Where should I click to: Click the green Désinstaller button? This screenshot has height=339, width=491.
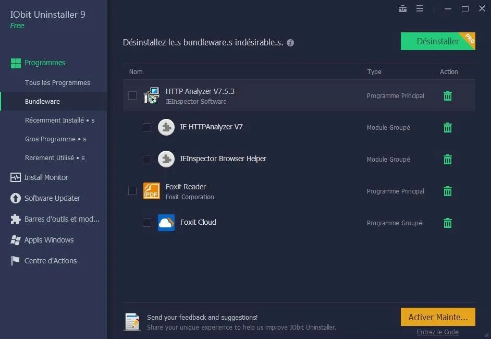point(438,41)
